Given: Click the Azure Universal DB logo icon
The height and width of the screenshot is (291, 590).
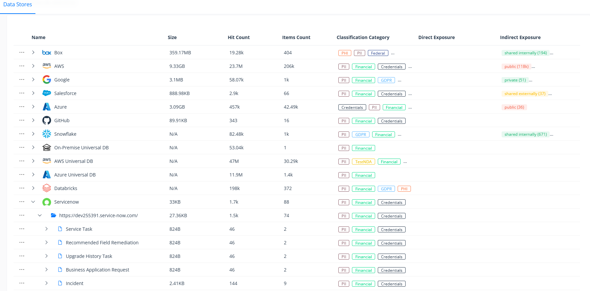Looking at the screenshot, I should [47, 174].
